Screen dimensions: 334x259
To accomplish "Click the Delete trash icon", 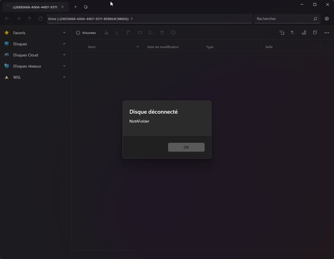I will pos(162,33).
